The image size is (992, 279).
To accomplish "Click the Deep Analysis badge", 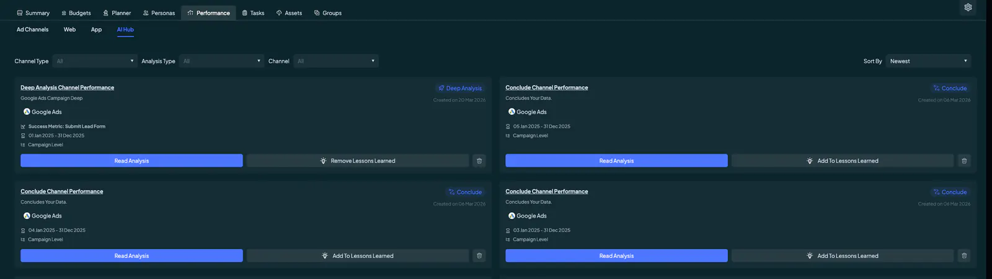I will tap(459, 88).
